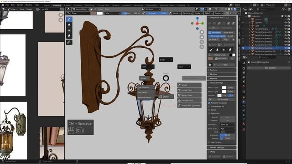Hide the Cylinder object with eye icon
The height and width of the screenshot is (164, 292).
pyautogui.click(x=285, y=22)
